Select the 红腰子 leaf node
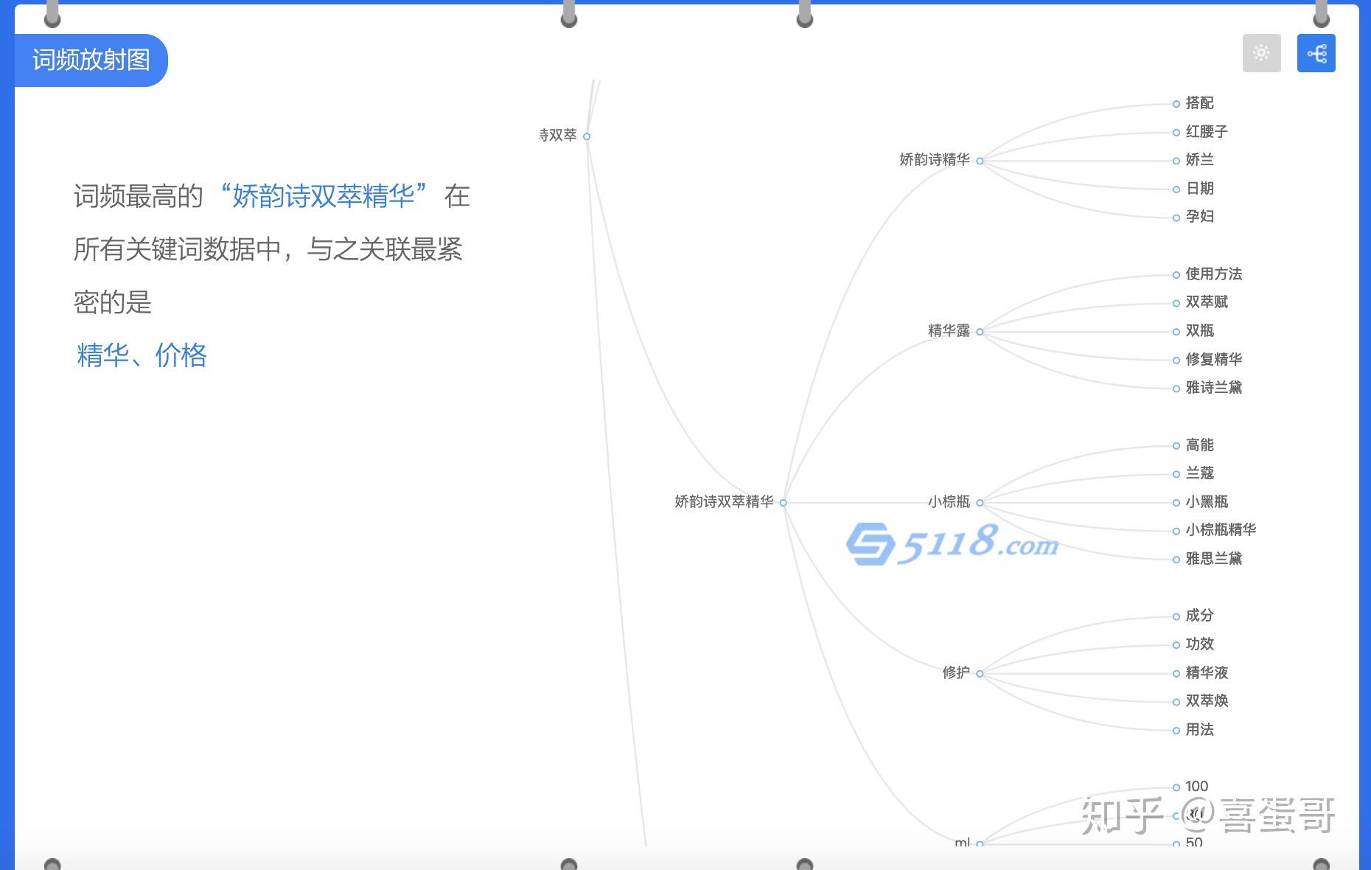 [1206, 132]
